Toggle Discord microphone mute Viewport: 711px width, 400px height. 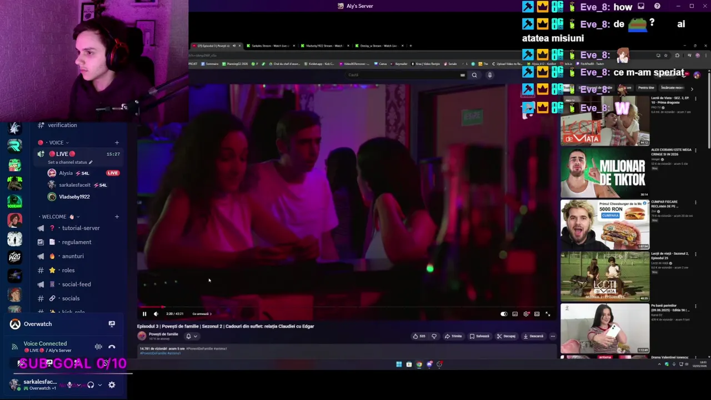(x=69, y=384)
